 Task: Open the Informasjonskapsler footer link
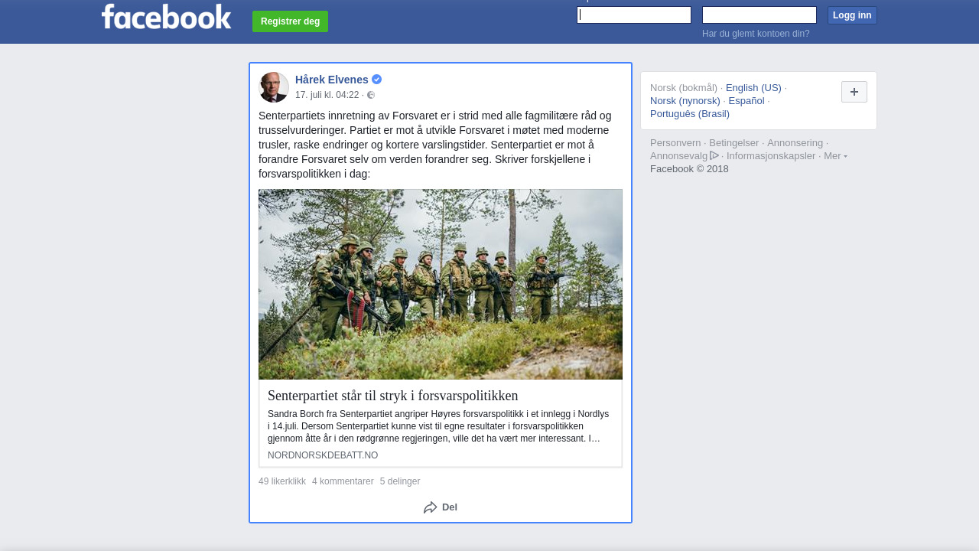[771, 156]
